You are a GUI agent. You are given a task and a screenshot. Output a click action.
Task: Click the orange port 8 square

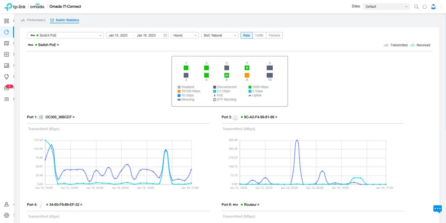[247, 75]
